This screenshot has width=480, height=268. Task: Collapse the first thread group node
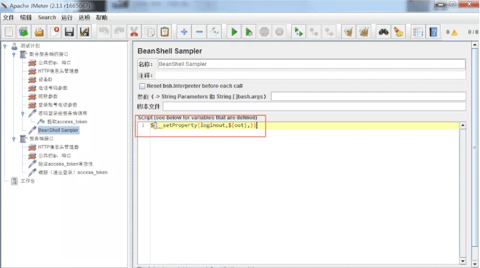(14, 54)
